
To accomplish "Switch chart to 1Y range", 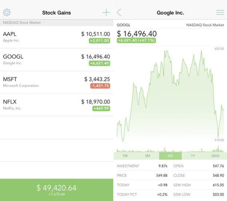I will [193, 156].
